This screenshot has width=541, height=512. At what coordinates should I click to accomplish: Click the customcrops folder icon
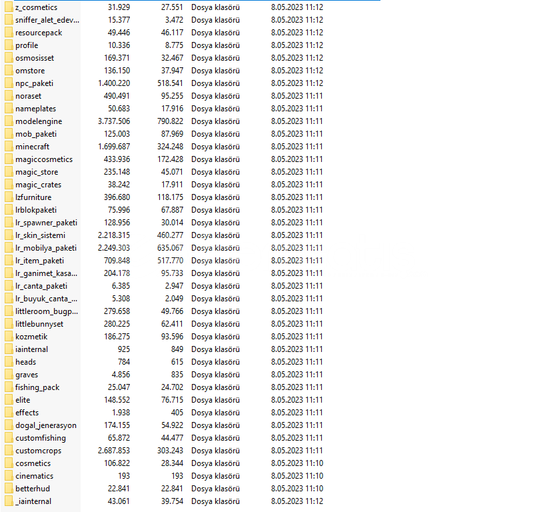click(x=9, y=451)
